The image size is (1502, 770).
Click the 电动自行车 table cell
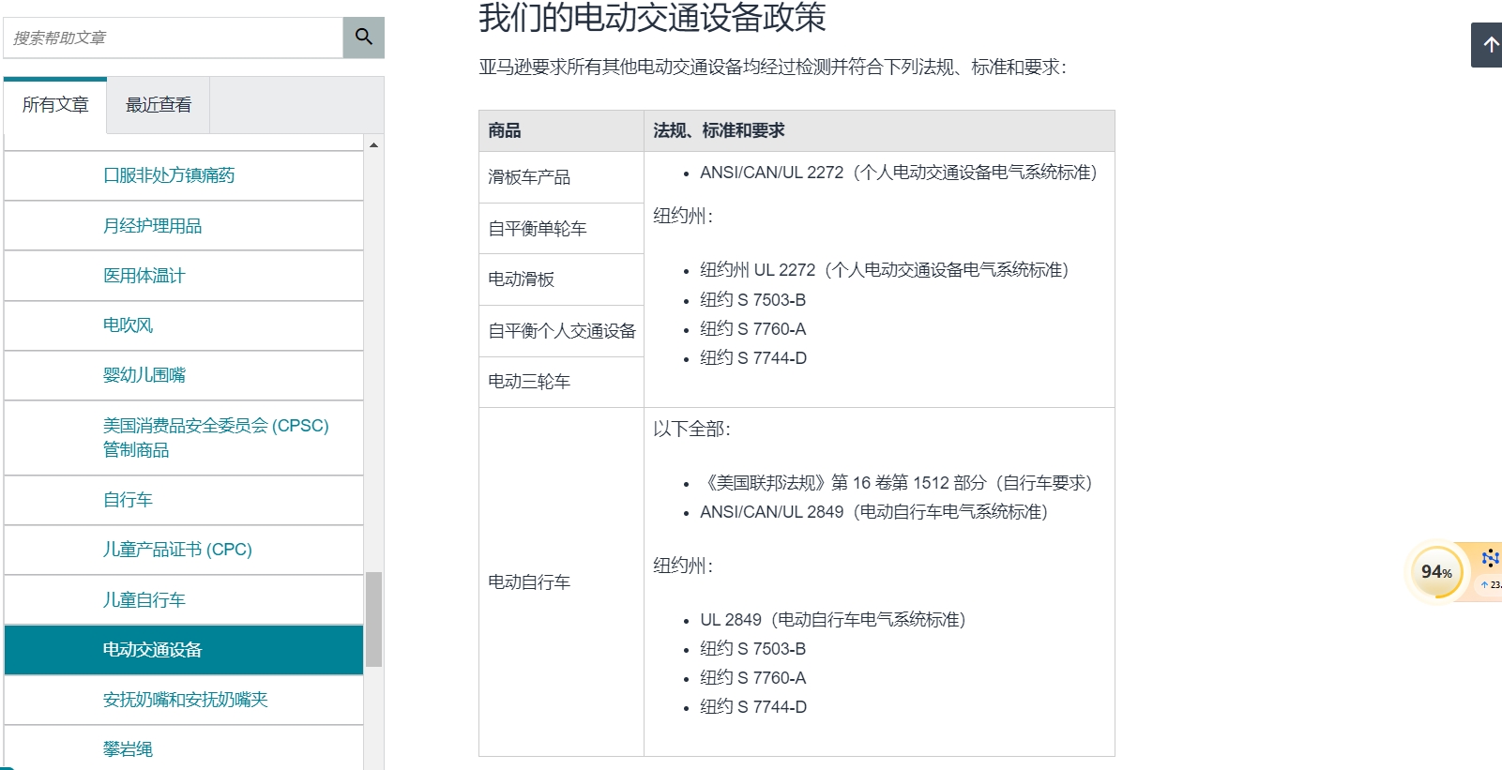(561, 582)
